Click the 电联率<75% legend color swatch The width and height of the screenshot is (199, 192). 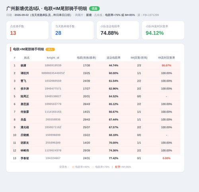(x=93, y=167)
